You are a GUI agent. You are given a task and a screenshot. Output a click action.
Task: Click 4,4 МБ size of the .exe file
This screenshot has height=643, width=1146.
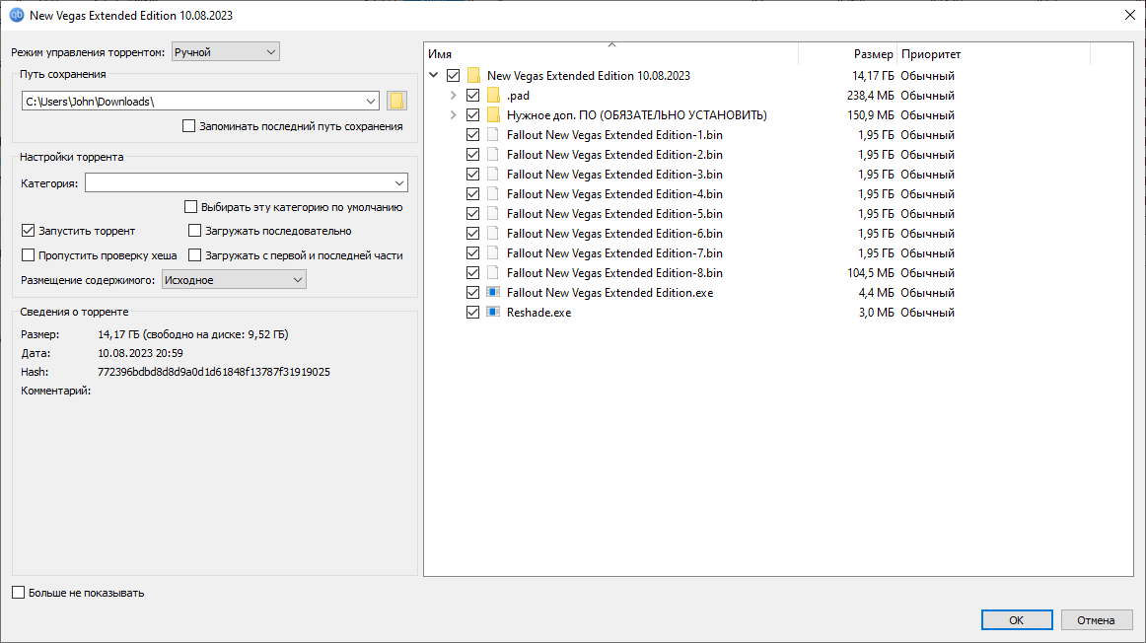[877, 292]
